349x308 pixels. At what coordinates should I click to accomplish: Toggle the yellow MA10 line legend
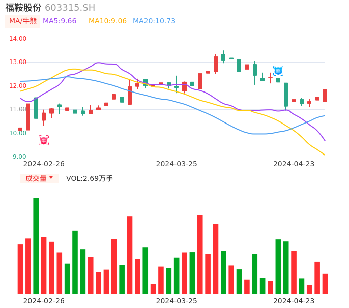click(107, 21)
